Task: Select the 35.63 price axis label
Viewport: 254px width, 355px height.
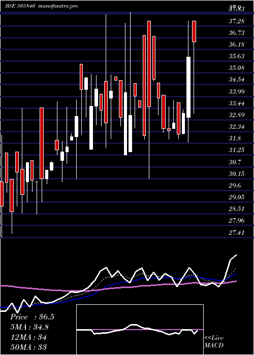Action: [x=237, y=56]
